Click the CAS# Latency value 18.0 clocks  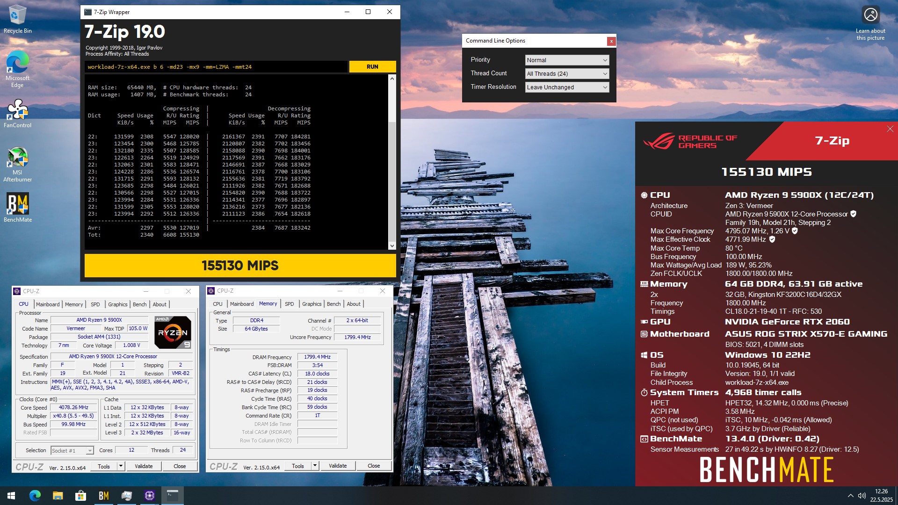click(x=317, y=374)
